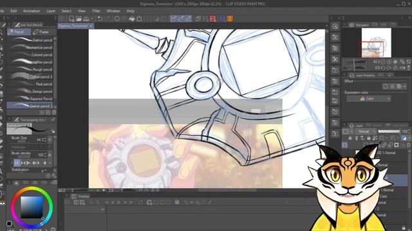Click the Save toolbar icon
The width and height of the screenshot is (412, 231).
(x=86, y=19)
